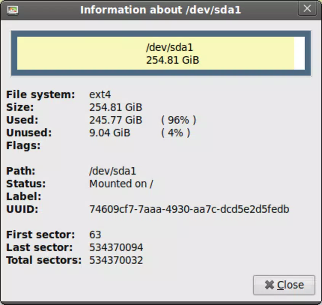
Task: Click the UUID: label
Action: [x=22, y=209]
